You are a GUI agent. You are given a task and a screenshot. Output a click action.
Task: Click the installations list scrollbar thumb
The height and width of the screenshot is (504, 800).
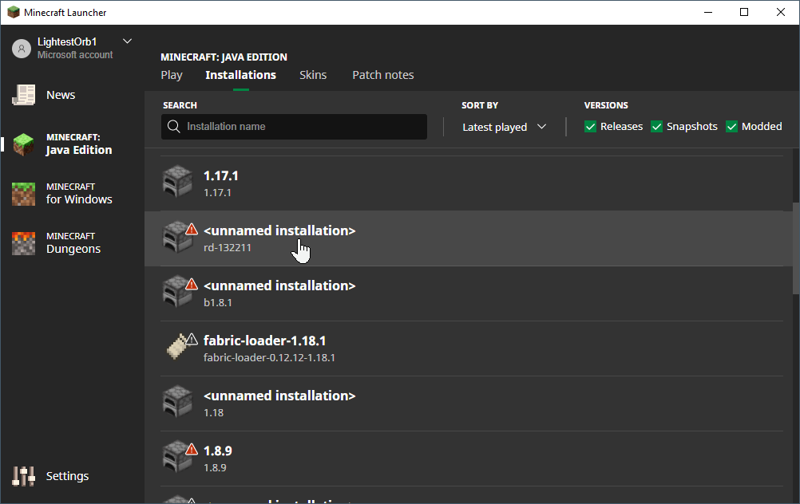(x=796, y=248)
